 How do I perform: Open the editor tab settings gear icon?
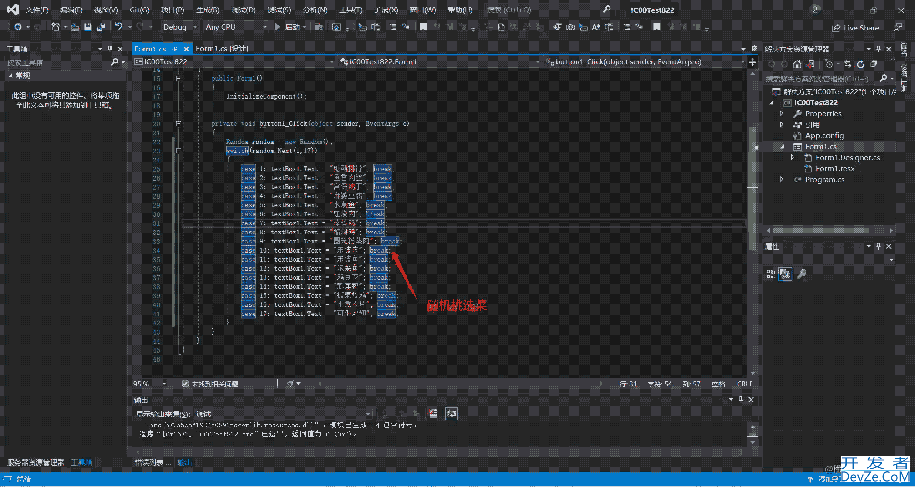point(754,48)
